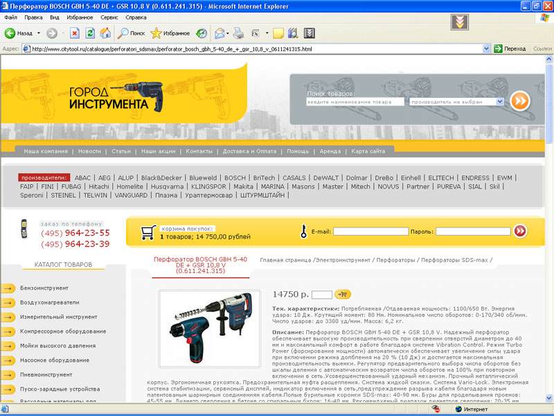Click the yellow note toolbar icon
This screenshot has width=554, height=416.
tap(278, 33)
